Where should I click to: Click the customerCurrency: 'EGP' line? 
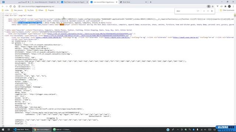point(25,58)
